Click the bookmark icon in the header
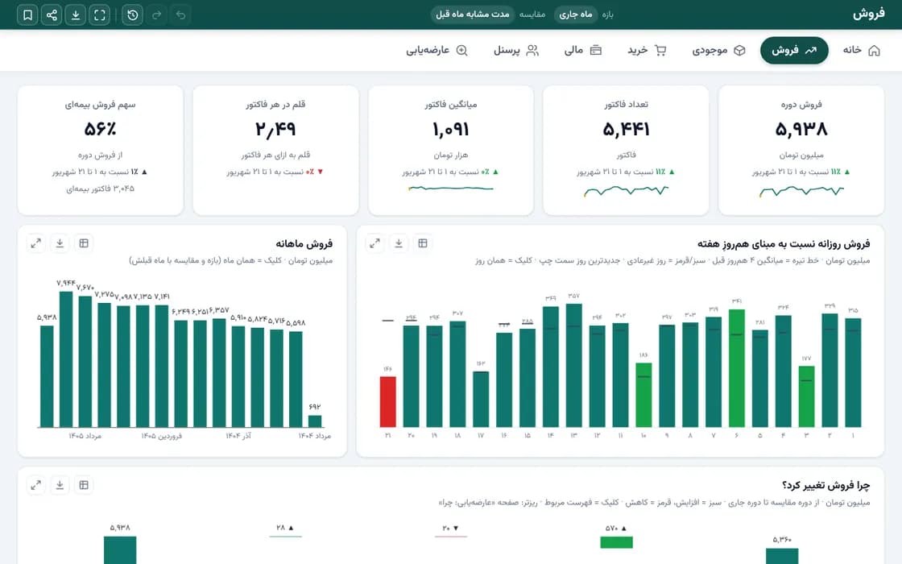 point(27,15)
